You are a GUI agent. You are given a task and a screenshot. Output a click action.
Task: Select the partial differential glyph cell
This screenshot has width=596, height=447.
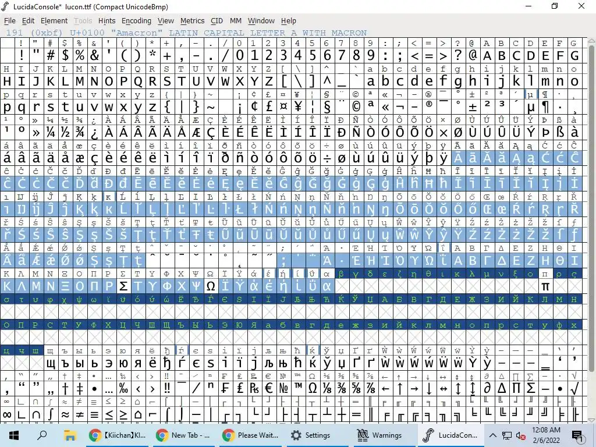[487, 388]
